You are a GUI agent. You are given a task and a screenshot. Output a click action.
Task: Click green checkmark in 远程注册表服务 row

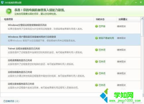point(96,85)
